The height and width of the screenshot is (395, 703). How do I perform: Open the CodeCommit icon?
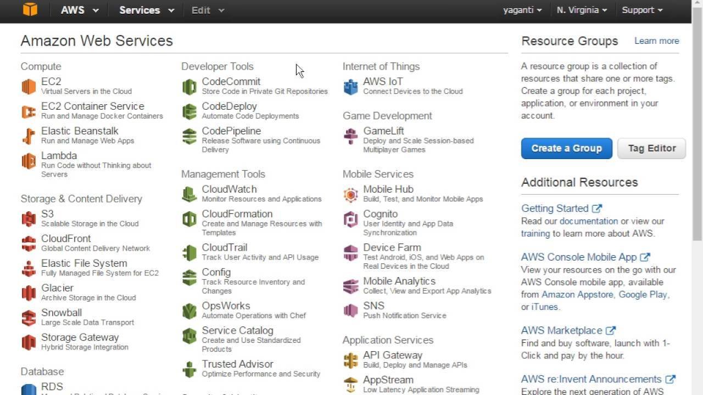click(189, 87)
